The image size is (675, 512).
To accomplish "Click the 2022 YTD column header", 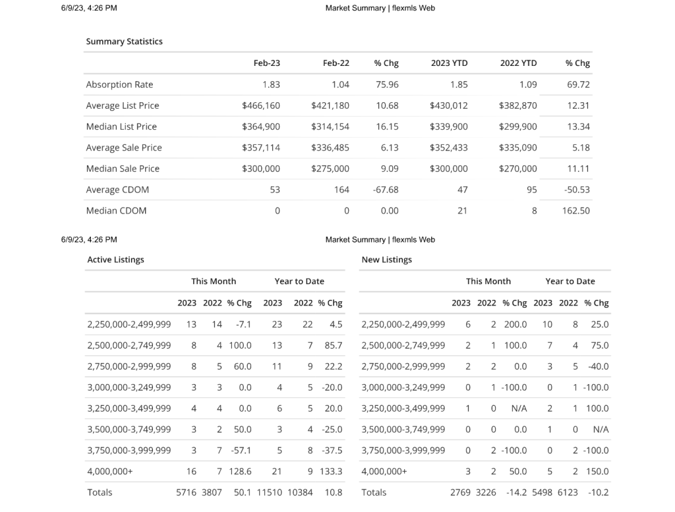I will click(x=518, y=63).
